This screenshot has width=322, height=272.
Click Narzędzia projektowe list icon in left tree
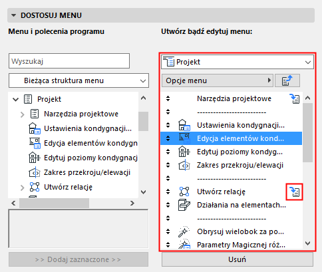(x=35, y=114)
